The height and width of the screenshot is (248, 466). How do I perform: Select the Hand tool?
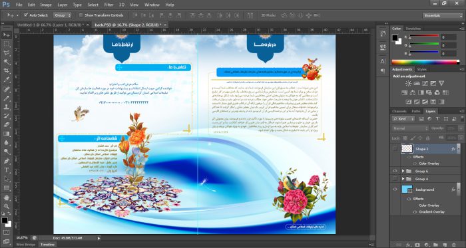pyautogui.click(x=7, y=197)
